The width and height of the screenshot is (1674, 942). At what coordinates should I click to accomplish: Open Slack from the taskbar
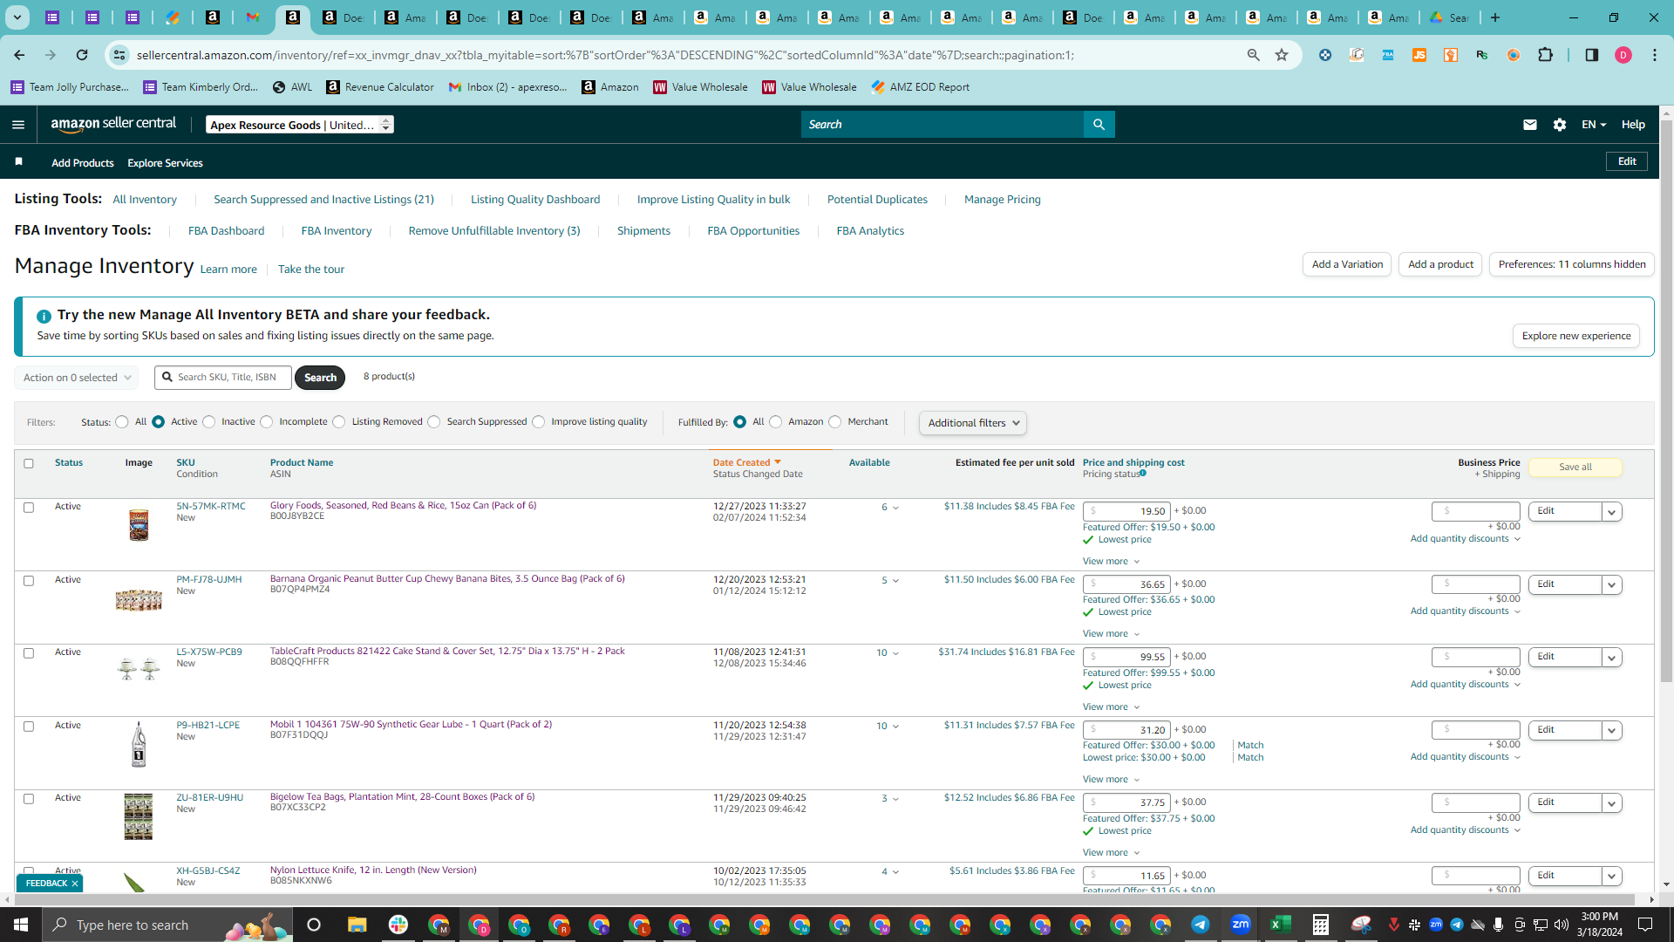pos(398,925)
